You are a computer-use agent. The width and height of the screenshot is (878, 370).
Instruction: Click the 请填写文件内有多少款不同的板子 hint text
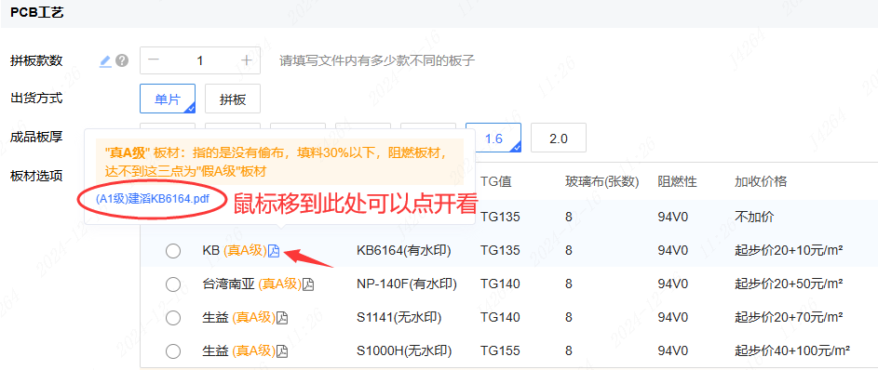pyautogui.click(x=377, y=61)
